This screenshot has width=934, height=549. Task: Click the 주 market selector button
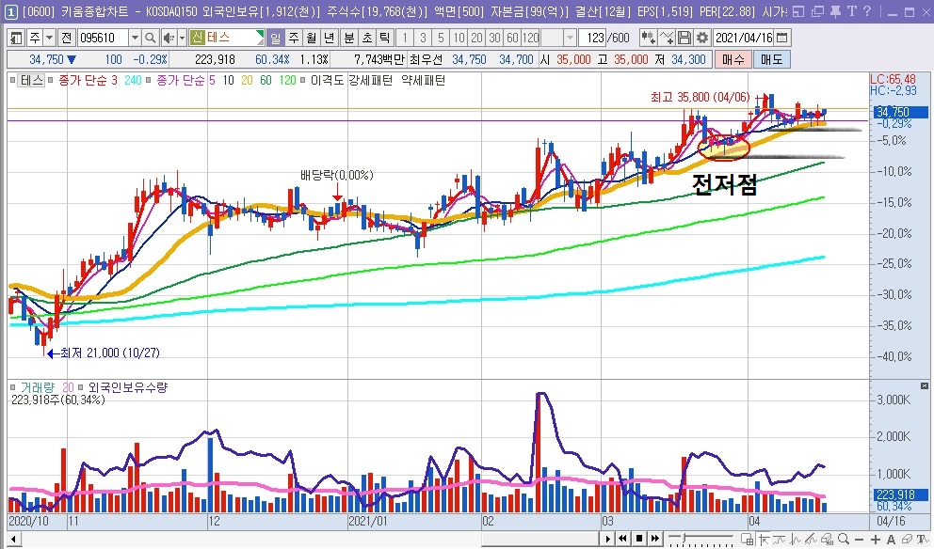(x=35, y=38)
